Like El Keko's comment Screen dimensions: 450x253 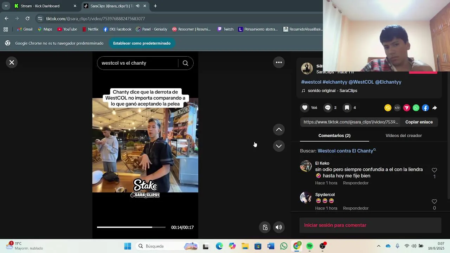434,170
